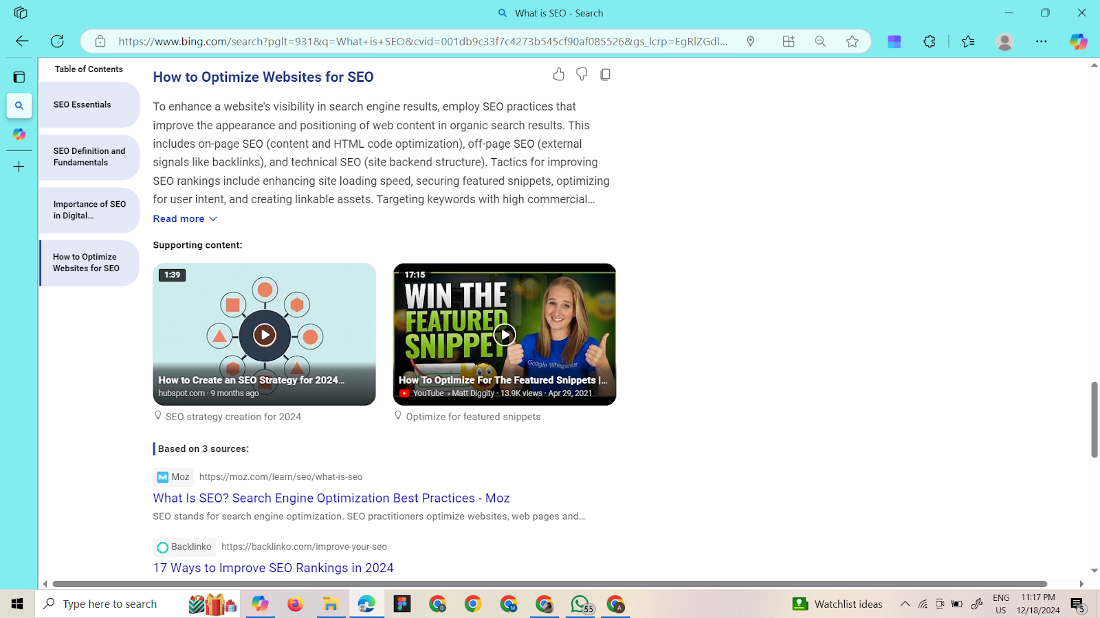Viewport: 1100px width, 618px height.
Task: Refresh the page with the reload icon
Action: tap(57, 41)
